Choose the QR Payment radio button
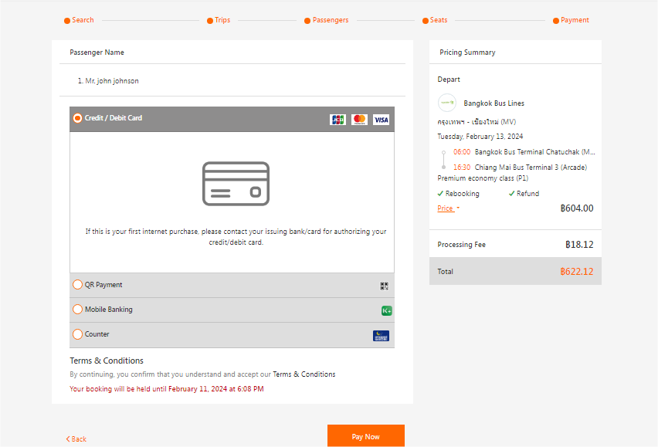The image size is (658, 447). click(77, 285)
